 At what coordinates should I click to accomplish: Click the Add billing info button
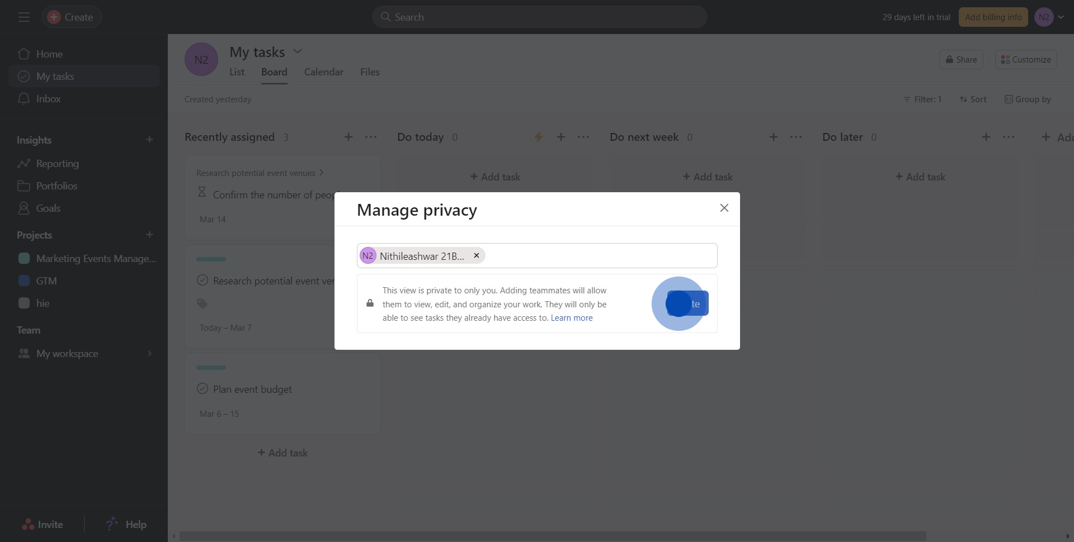click(x=993, y=17)
